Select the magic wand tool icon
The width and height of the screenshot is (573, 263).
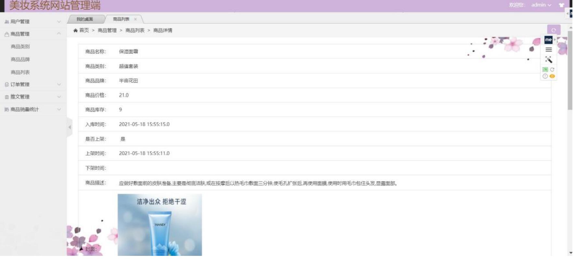549,60
